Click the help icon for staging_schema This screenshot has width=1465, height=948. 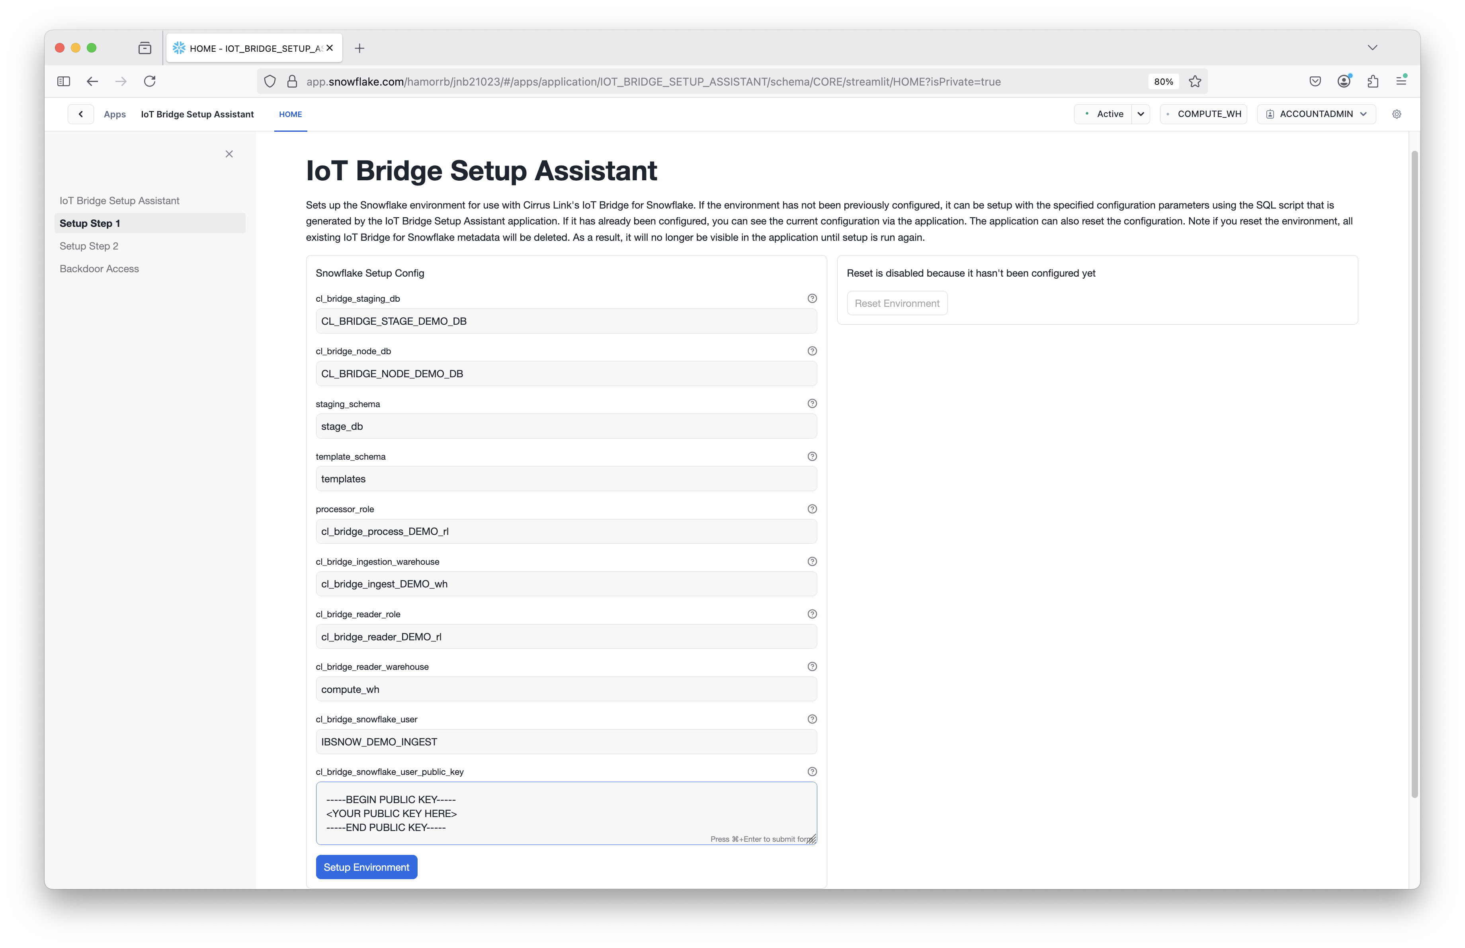click(x=812, y=404)
